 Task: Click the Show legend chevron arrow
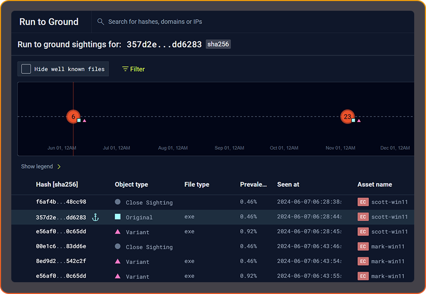tap(59, 167)
